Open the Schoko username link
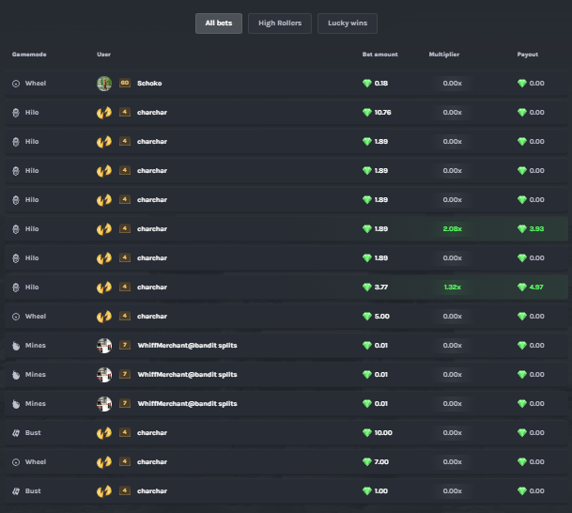Image resolution: width=572 pixels, height=513 pixels. pos(149,84)
